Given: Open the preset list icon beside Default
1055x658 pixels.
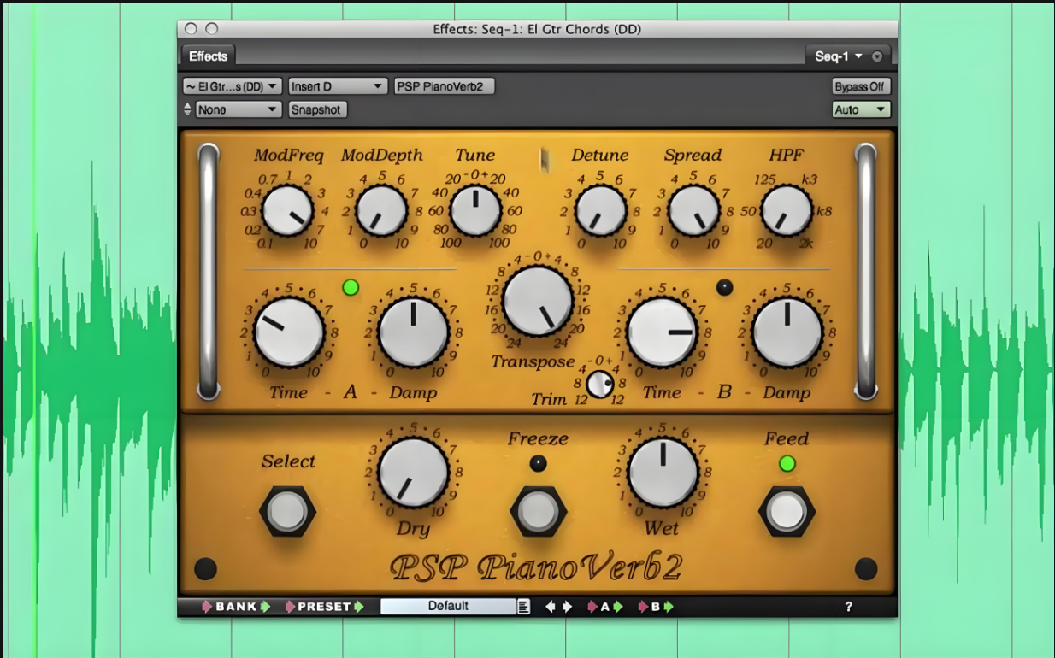Looking at the screenshot, I should 523,607.
